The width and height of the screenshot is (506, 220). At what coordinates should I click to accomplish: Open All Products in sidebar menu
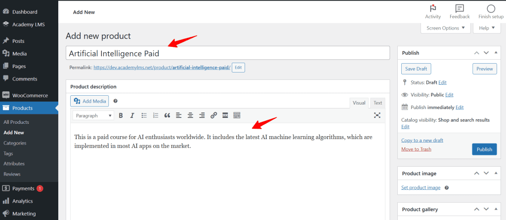point(16,122)
